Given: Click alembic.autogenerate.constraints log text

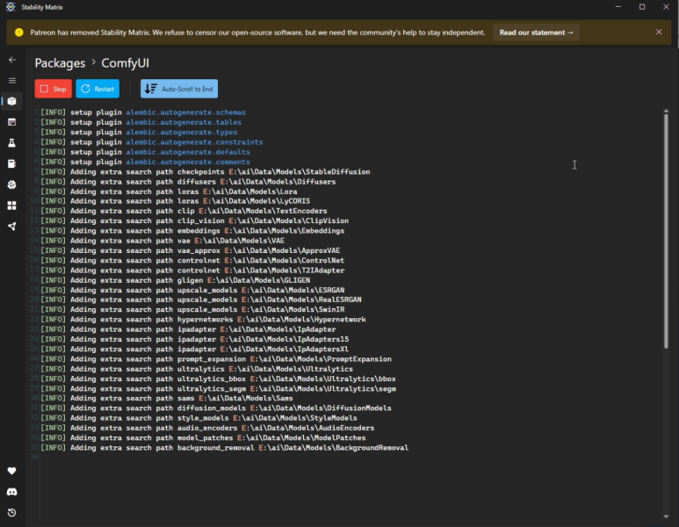Looking at the screenshot, I should pyautogui.click(x=194, y=142).
